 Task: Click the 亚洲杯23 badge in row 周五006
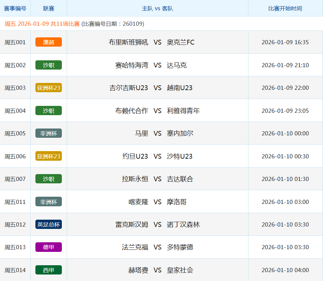pos(48,156)
